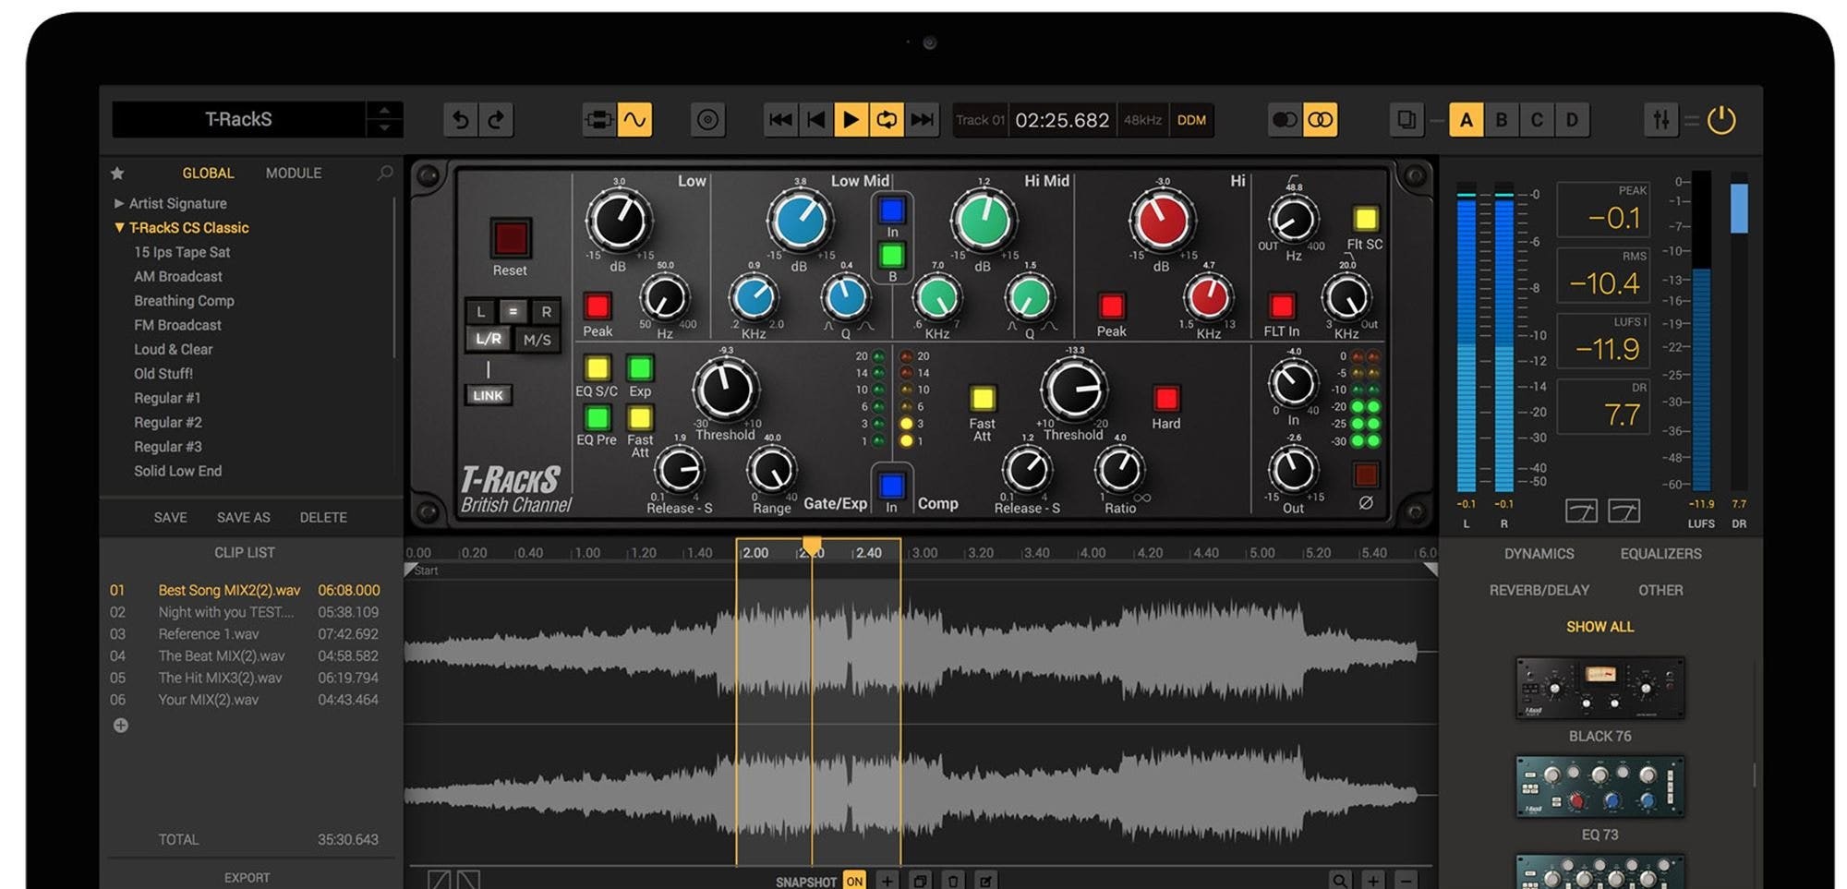1847x889 pixels.
Task: Click the SAVE preset button
Action: coord(170,518)
